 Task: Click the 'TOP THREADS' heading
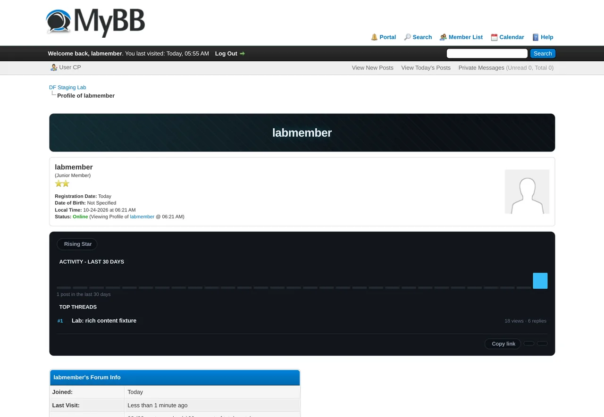[78, 307]
